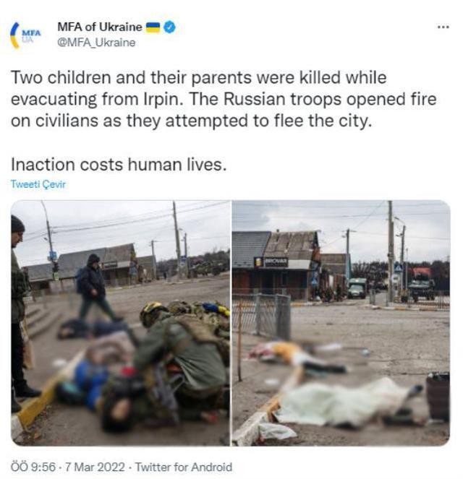Click the 9:56 · 7 Mar 2022 timestamp

tap(68, 467)
